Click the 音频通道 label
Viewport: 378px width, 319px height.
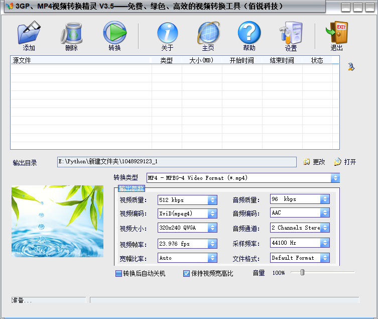pos(246,229)
